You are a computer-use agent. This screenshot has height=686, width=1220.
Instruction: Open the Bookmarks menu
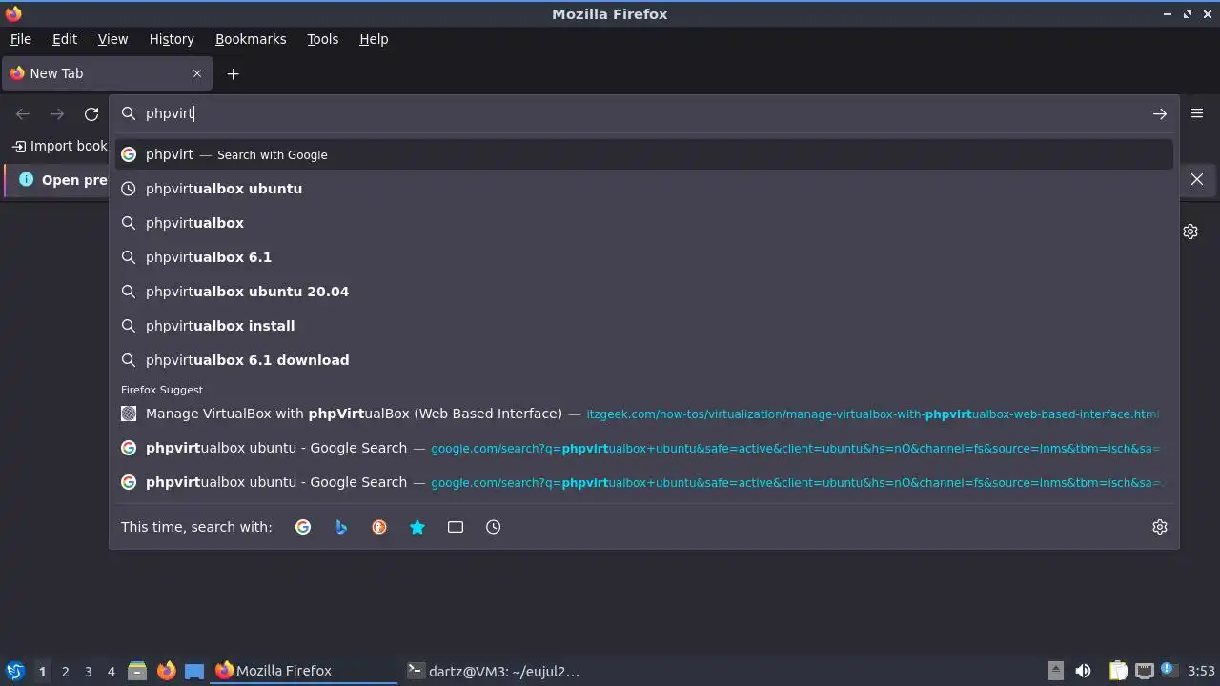pyautogui.click(x=251, y=39)
